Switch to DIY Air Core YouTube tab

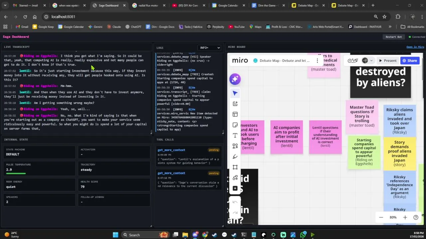188,5
